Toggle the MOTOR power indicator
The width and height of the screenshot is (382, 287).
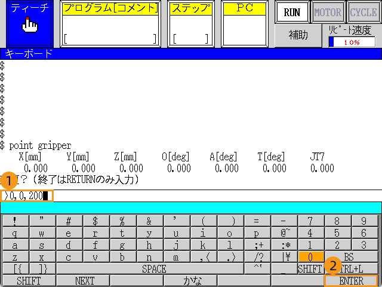328,12
